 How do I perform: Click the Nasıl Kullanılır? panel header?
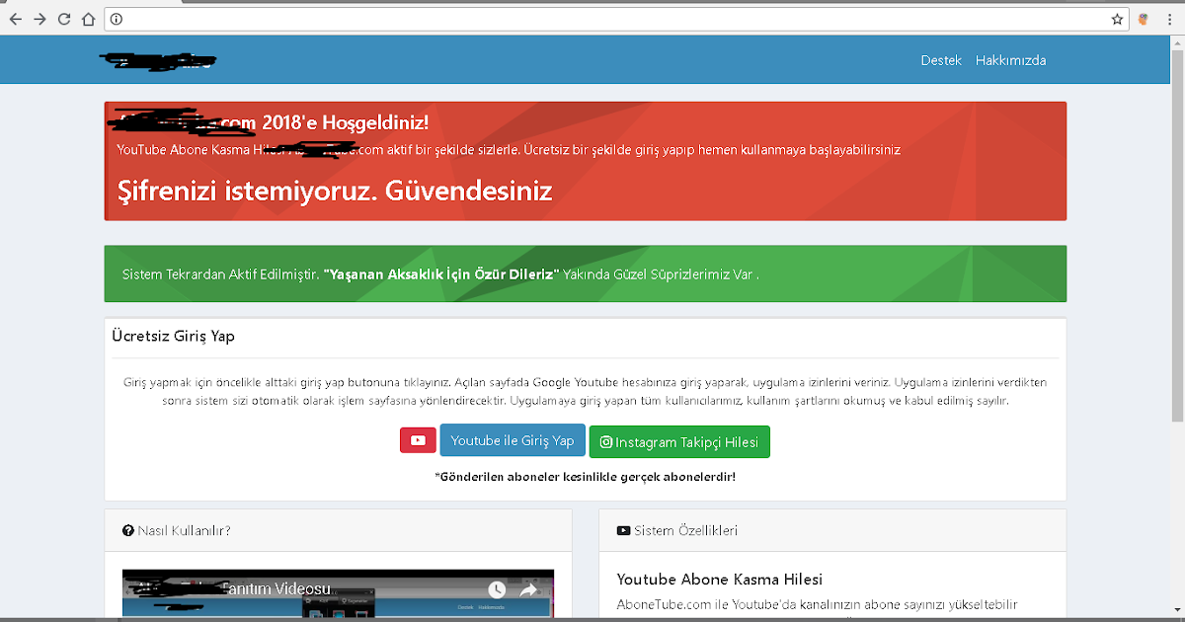338,530
